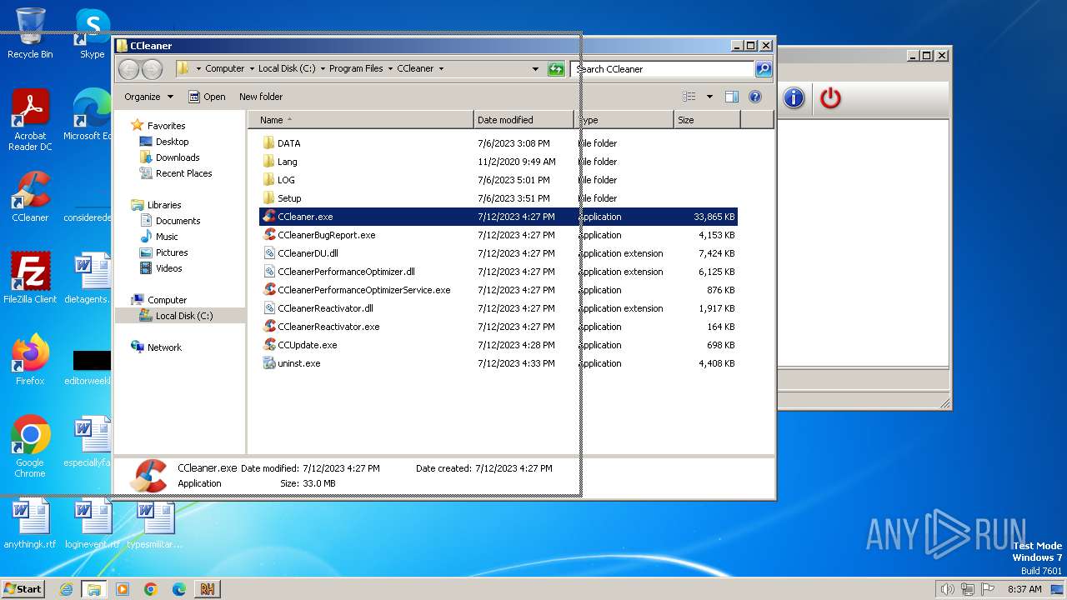Select Network in navigation pane

[156, 347]
